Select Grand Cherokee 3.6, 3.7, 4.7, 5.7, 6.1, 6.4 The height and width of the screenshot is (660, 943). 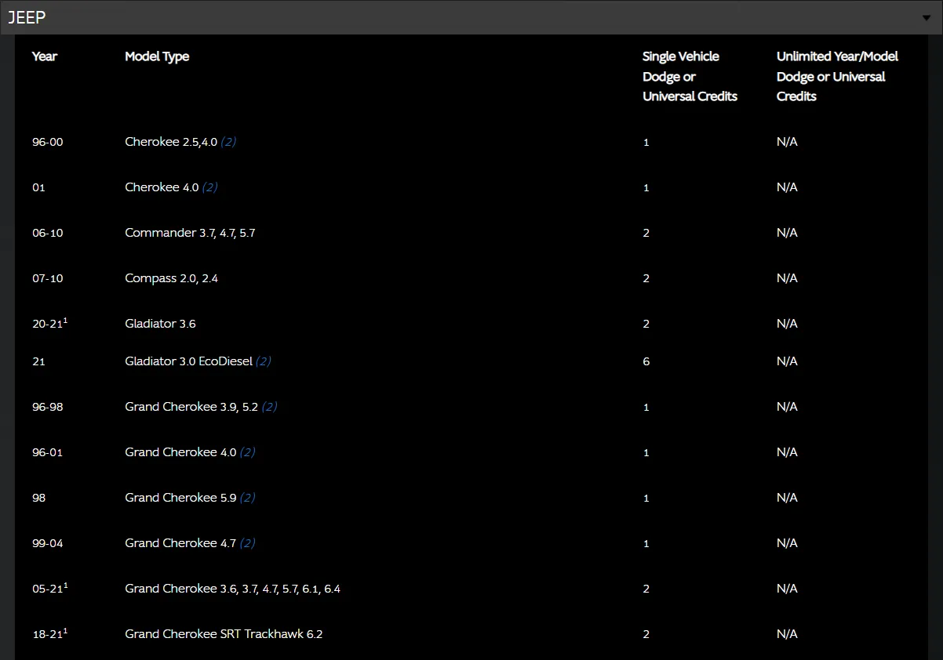pos(233,589)
